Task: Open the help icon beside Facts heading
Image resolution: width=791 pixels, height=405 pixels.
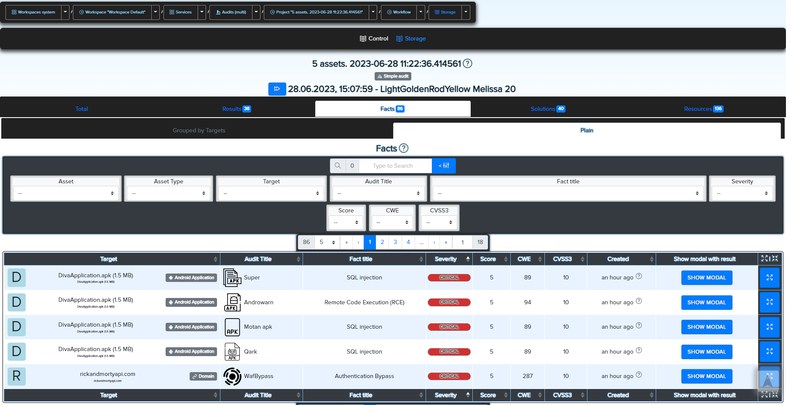Action: tap(403, 148)
